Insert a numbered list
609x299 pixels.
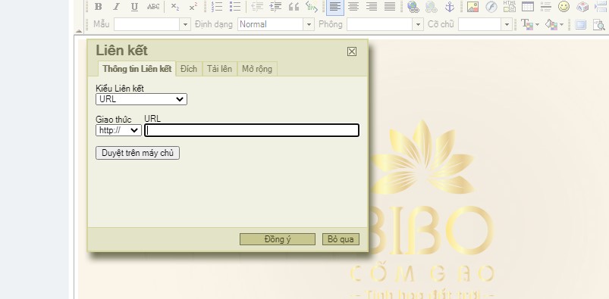pos(216,7)
